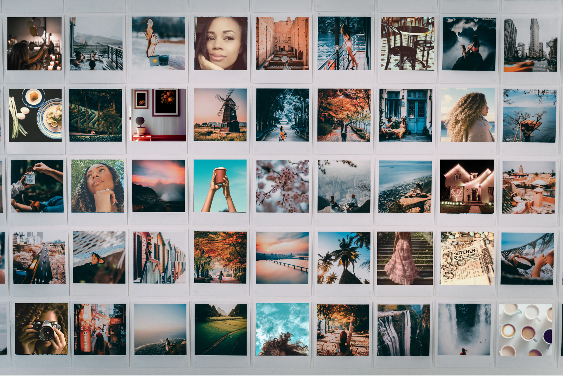Open the curly blonde hair profile photo
This screenshot has height=376, width=563.
coord(468,115)
